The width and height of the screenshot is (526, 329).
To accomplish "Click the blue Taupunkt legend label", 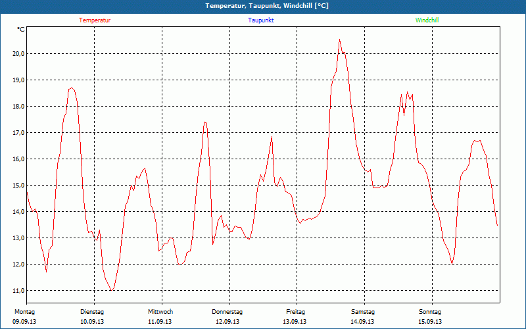I will [260, 20].
